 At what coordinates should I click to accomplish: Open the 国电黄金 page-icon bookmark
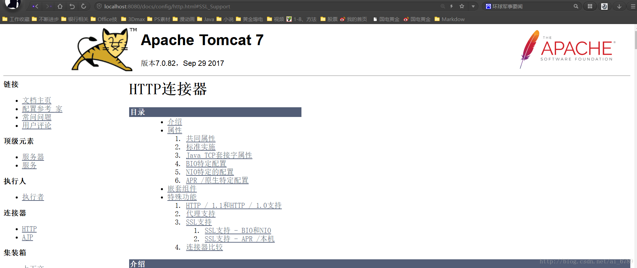click(386, 19)
